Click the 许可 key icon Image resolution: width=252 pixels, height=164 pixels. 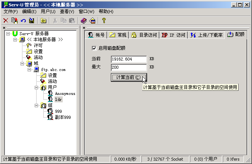tap(29, 45)
